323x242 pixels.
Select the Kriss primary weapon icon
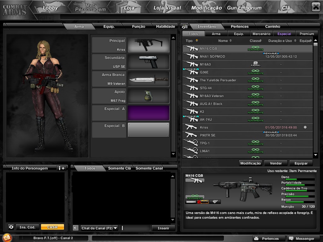[148, 45]
